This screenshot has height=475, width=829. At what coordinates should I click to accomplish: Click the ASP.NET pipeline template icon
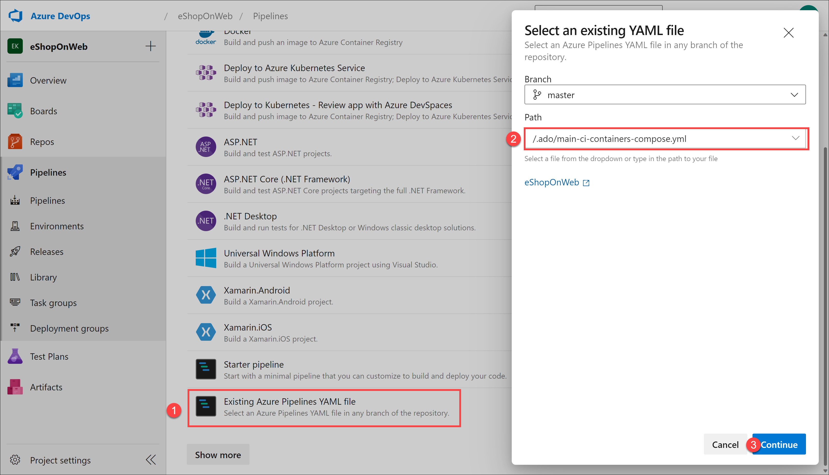point(205,147)
